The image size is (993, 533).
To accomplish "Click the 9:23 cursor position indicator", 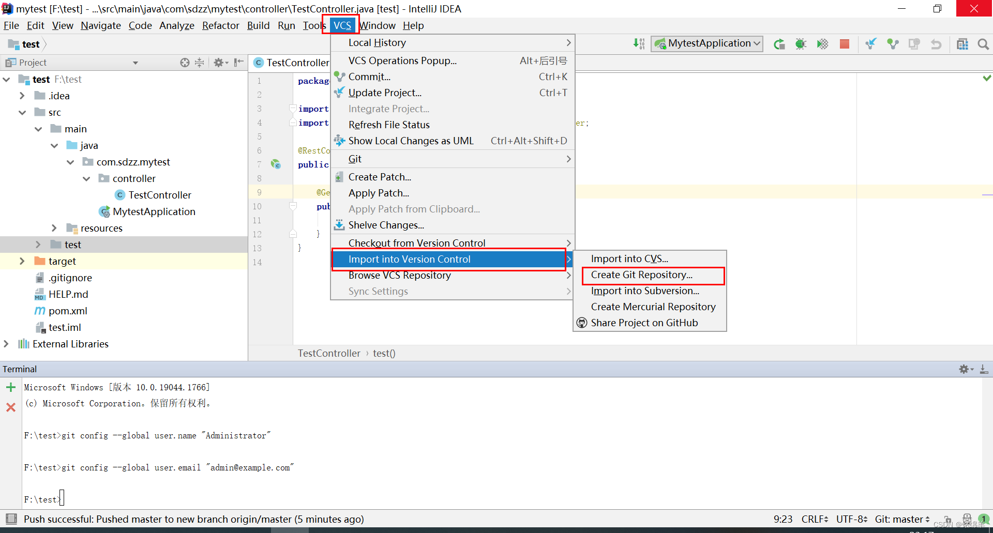I will pos(783,519).
